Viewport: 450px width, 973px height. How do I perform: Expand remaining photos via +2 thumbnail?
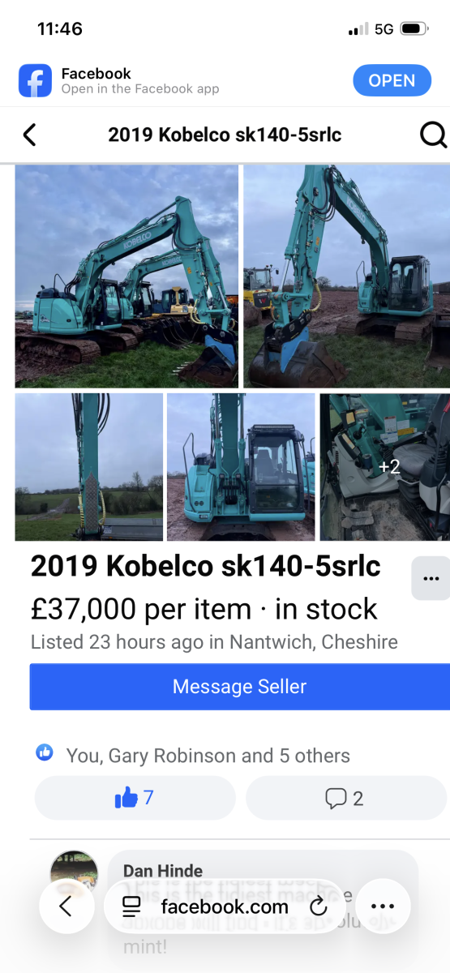385,467
